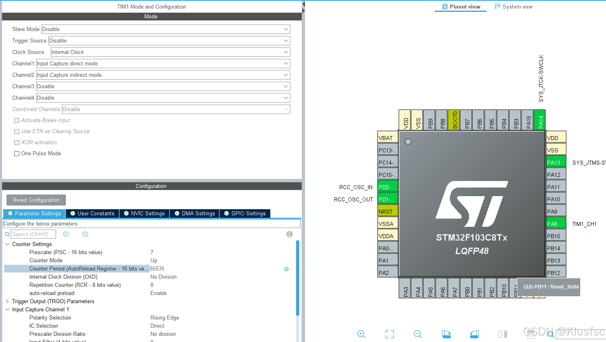This screenshot has width=606, height=342.
Task: Rotate the chip counter-clockwise
Action: (474, 334)
